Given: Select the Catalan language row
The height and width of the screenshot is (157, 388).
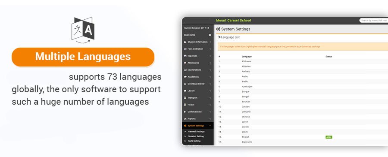Looking at the screenshot, I should [302, 107].
